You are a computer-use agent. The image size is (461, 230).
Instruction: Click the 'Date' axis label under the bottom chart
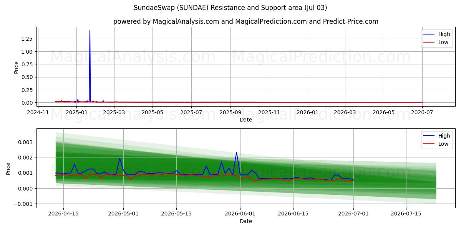246,221
